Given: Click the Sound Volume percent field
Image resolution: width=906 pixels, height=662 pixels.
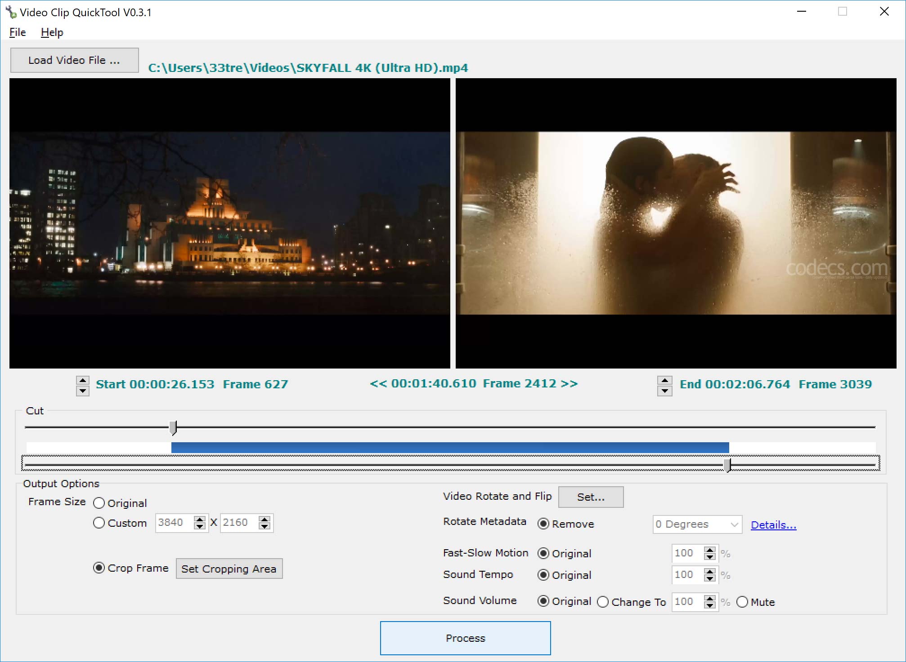Looking at the screenshot, I should click(x=688, y=602).
